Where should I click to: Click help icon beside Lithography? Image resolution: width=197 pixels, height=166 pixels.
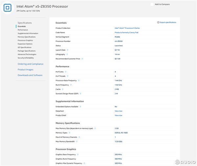[x=67, y=54]
